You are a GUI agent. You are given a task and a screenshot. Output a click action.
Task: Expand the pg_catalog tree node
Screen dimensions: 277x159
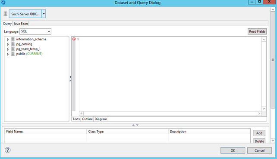8,44
